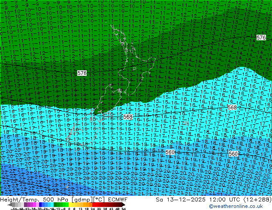The width and height of the screenshot is (272, 210).
Task: Click the dark green swatch above the -12 label
Action: (x=55, y=204)
